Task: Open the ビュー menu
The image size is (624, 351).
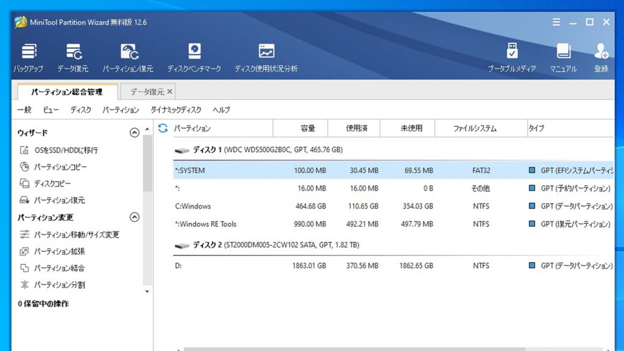Action: pyautogui.click(x=51, y=110)
